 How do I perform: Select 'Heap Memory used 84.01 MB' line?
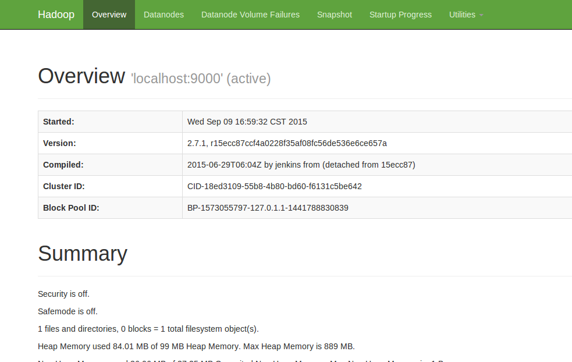[196, 347]
